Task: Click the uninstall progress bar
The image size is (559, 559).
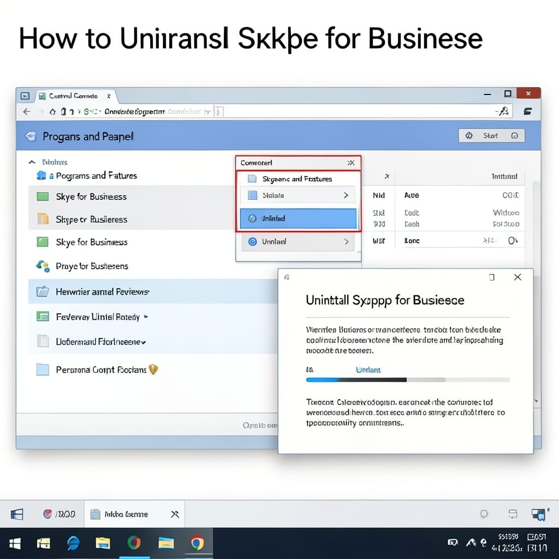Action: 408,380
